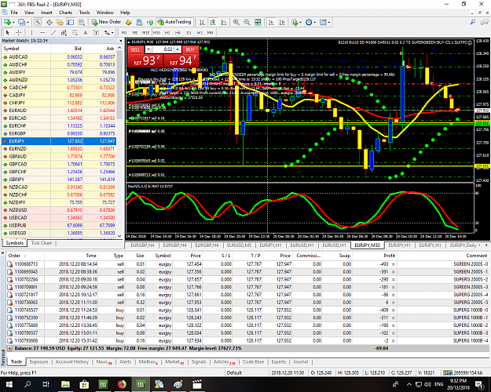Open the Periods clock icon
491x392 pixels.
tap(309, 22)
